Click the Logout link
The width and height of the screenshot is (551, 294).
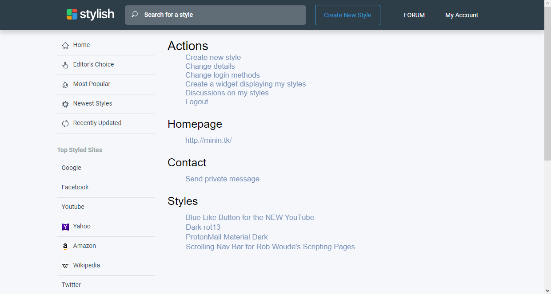[197, 102]
